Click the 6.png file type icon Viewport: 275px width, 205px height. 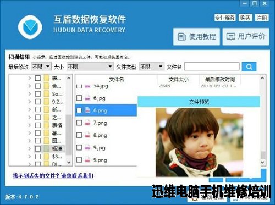[87, 110]
